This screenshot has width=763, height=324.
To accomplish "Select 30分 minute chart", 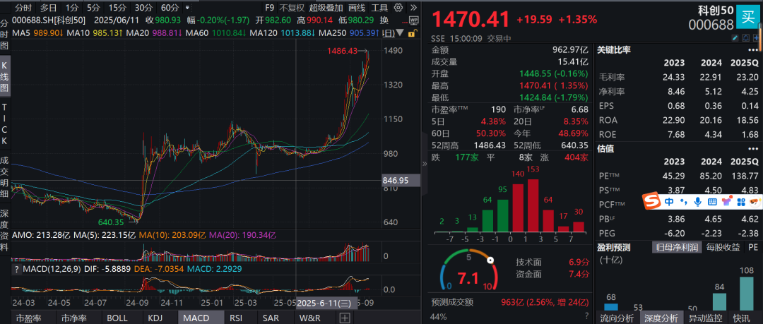I will point(143,8).
